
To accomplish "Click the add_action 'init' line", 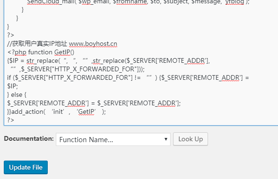I will pyautogui.click(x=57, y=112).
